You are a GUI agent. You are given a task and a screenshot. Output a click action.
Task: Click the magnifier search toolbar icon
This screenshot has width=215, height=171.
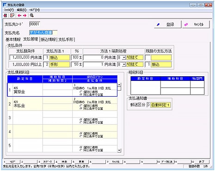[32, 15]
